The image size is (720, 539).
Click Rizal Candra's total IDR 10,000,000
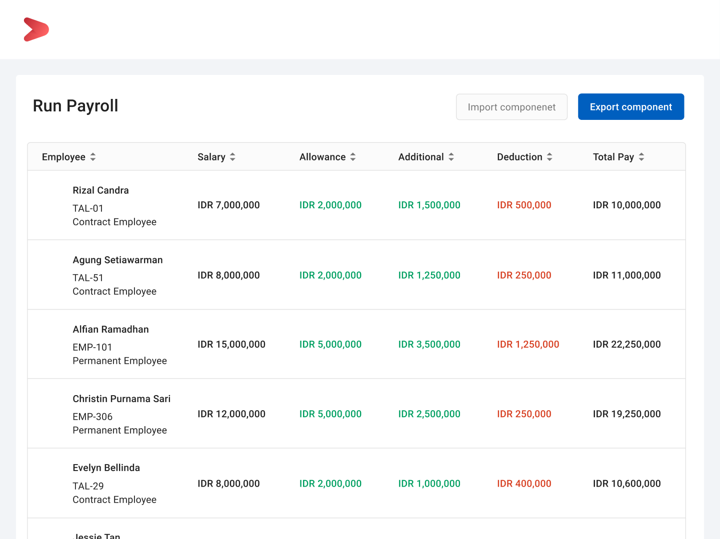[x=626, y=205]
